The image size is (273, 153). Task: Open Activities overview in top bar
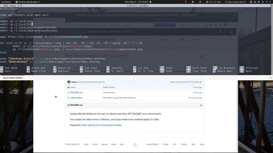coord(6,2)
